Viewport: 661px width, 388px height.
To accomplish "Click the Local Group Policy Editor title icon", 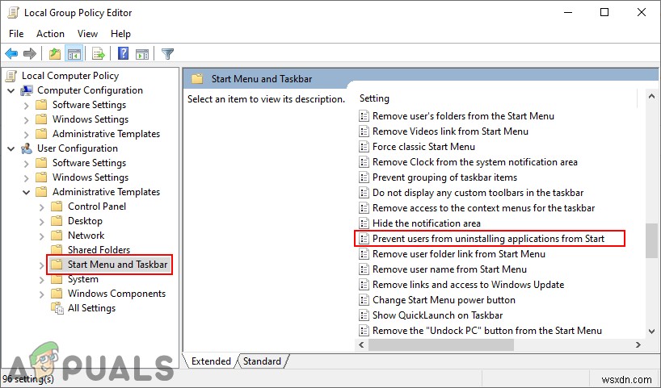I will pyautogui.click(x=14, y=13).
